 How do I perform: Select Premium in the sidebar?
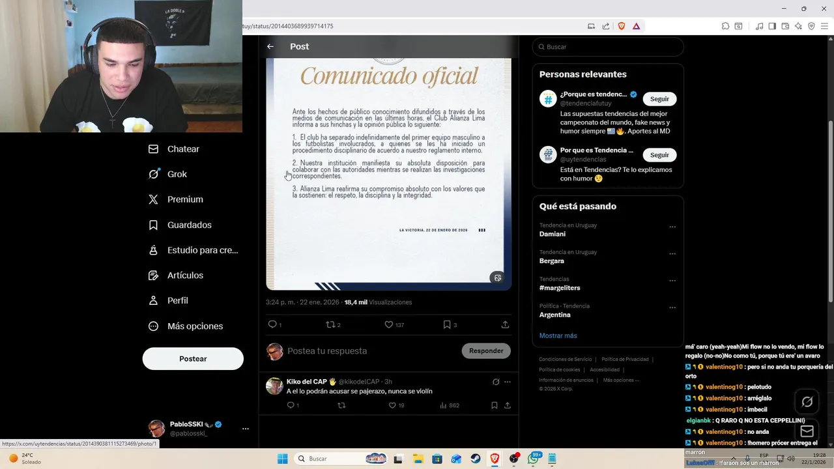tap(185, 200)
